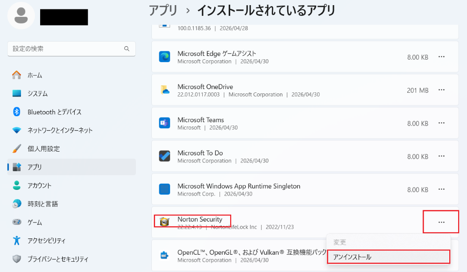Select the Microsoft Teams name text

(x=201, y=119)
